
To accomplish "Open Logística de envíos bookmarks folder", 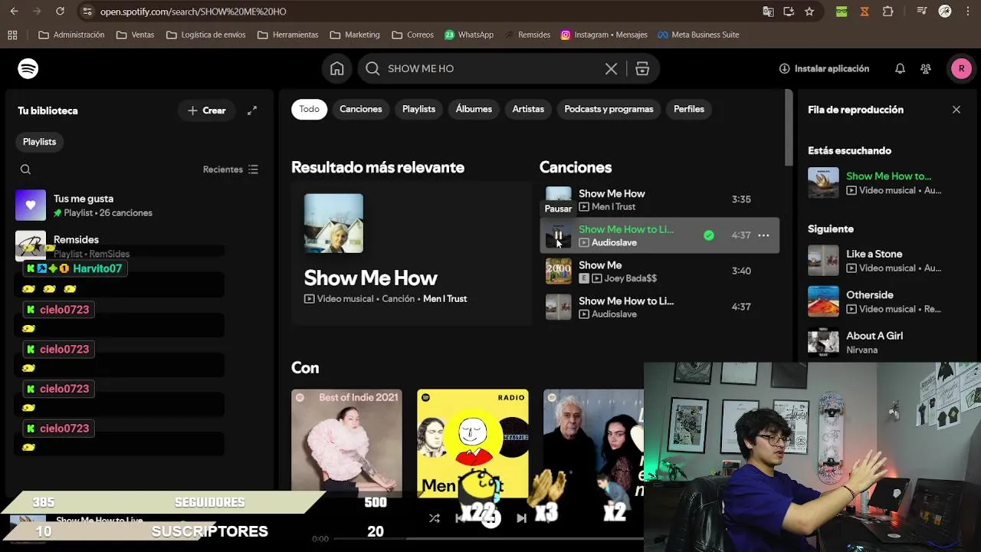I will point(205,34).
